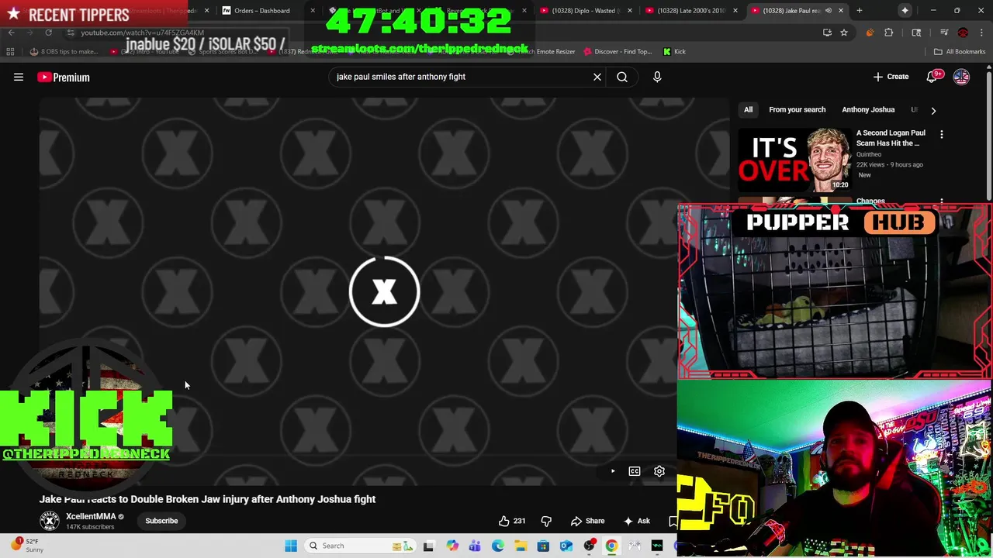The height and width of the screenshot is (558, 993).
Task: Open Chrome extensions puzzle icon
Action: click(889, 33)
